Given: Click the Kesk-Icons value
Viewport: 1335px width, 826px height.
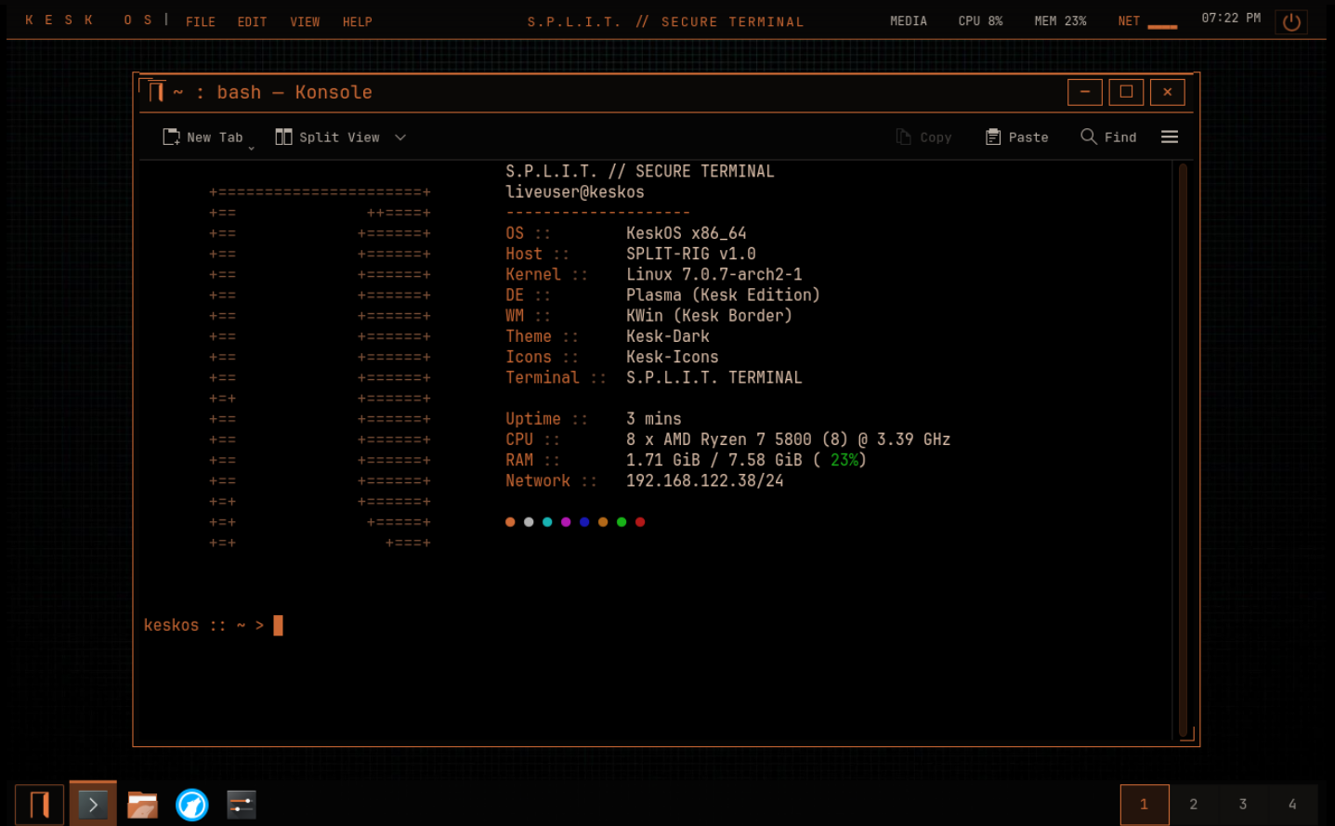Looking at the screenshot, I should click(673, 357).
